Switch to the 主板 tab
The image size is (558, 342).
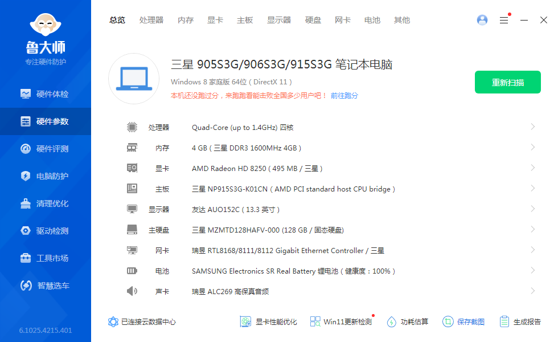coord(245,21)
